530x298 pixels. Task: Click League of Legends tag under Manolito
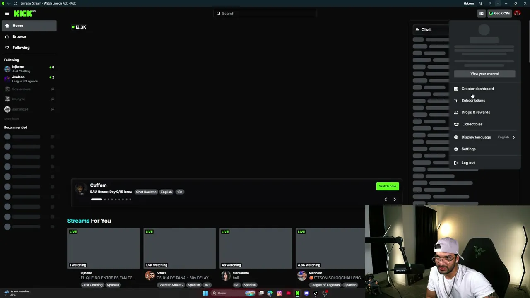(x=325, y=285)
